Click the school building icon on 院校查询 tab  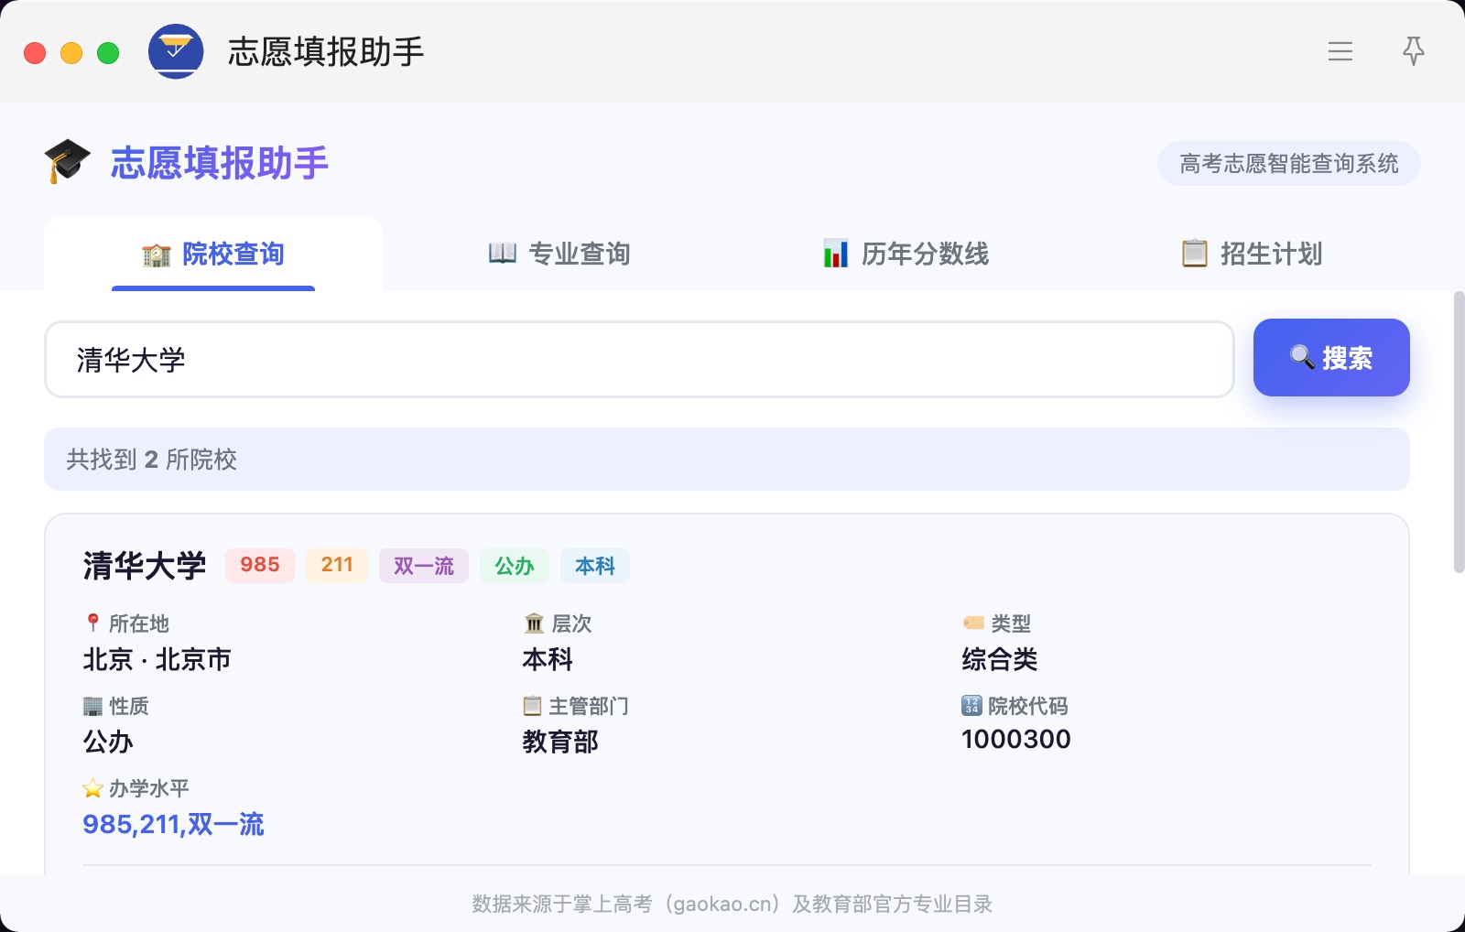(157, 255)
